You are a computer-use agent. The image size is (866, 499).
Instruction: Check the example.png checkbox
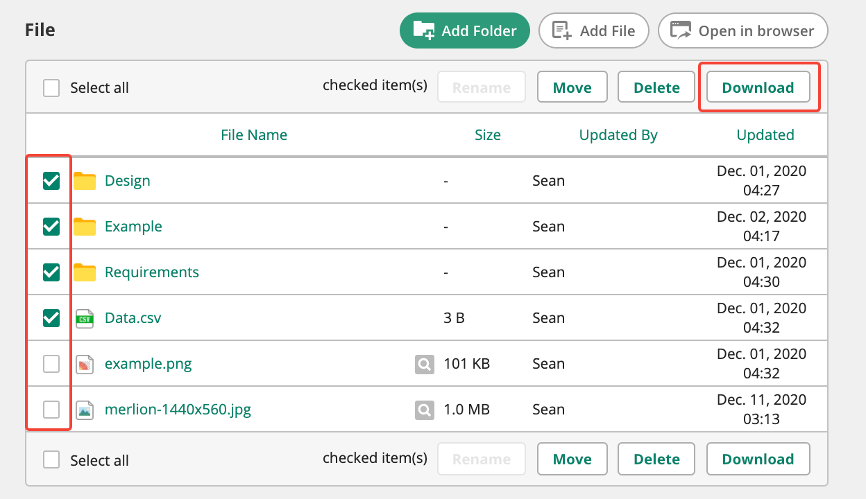[x=51, y=364]
